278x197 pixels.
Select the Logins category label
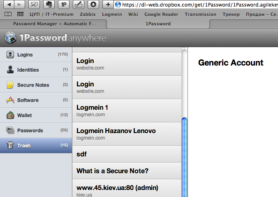tap(25, 55)
